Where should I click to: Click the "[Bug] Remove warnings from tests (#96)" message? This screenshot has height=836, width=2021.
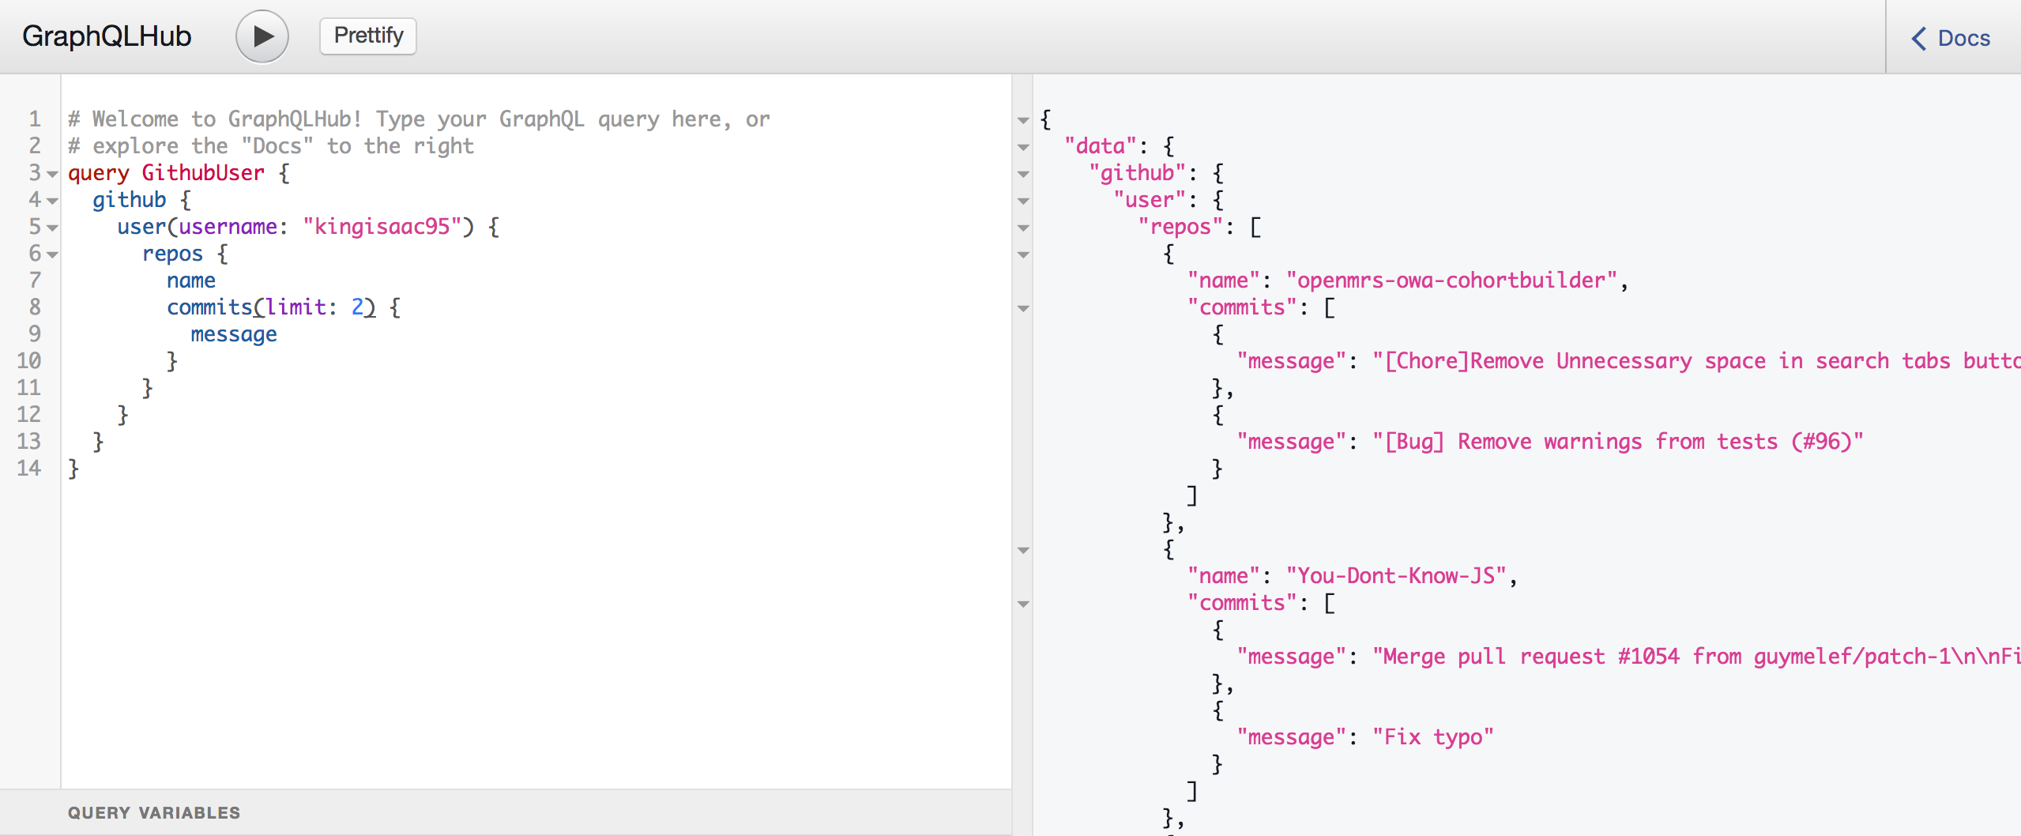(x=1618, y=442)
